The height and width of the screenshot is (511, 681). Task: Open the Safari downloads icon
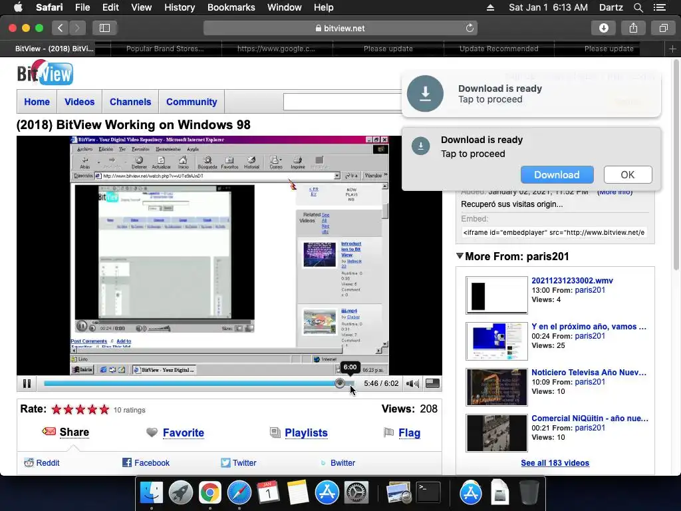click(x=604, y=28)
